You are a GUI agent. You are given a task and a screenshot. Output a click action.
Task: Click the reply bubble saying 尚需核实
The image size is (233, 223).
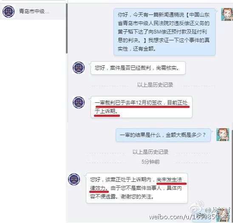[138, 68]
